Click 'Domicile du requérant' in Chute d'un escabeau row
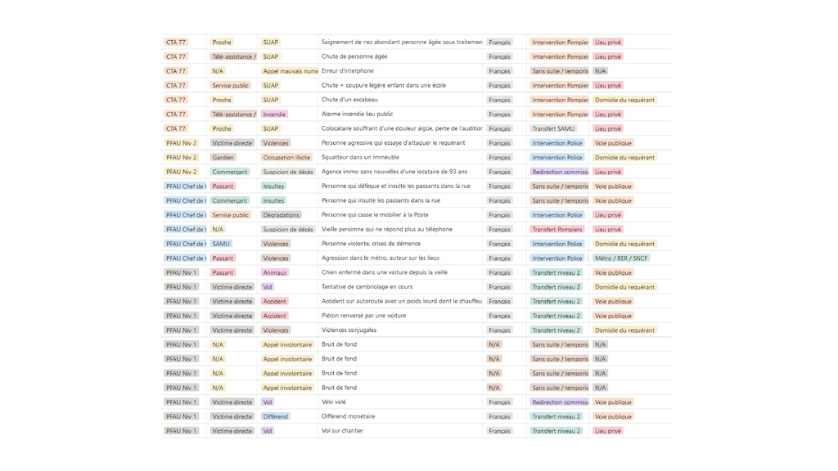 [624, 100]
